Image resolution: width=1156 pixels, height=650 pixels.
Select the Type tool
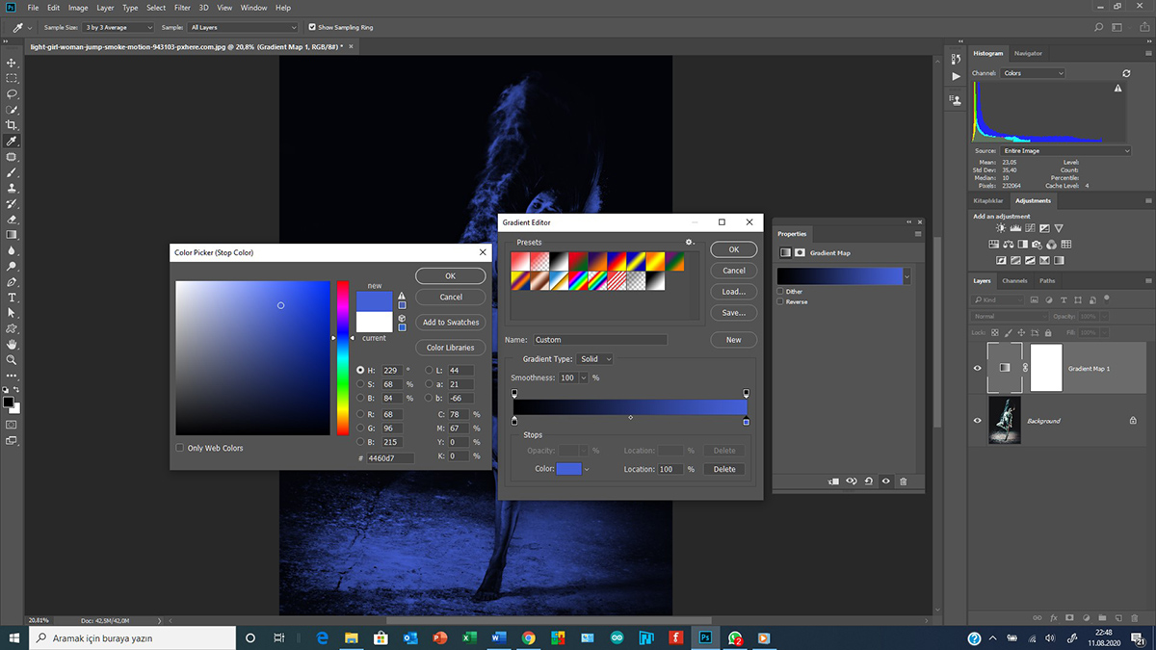[12, 298]
